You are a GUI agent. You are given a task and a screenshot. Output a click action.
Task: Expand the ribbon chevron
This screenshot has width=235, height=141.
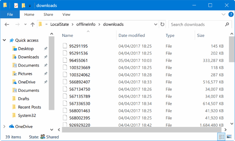pos(224,15)
